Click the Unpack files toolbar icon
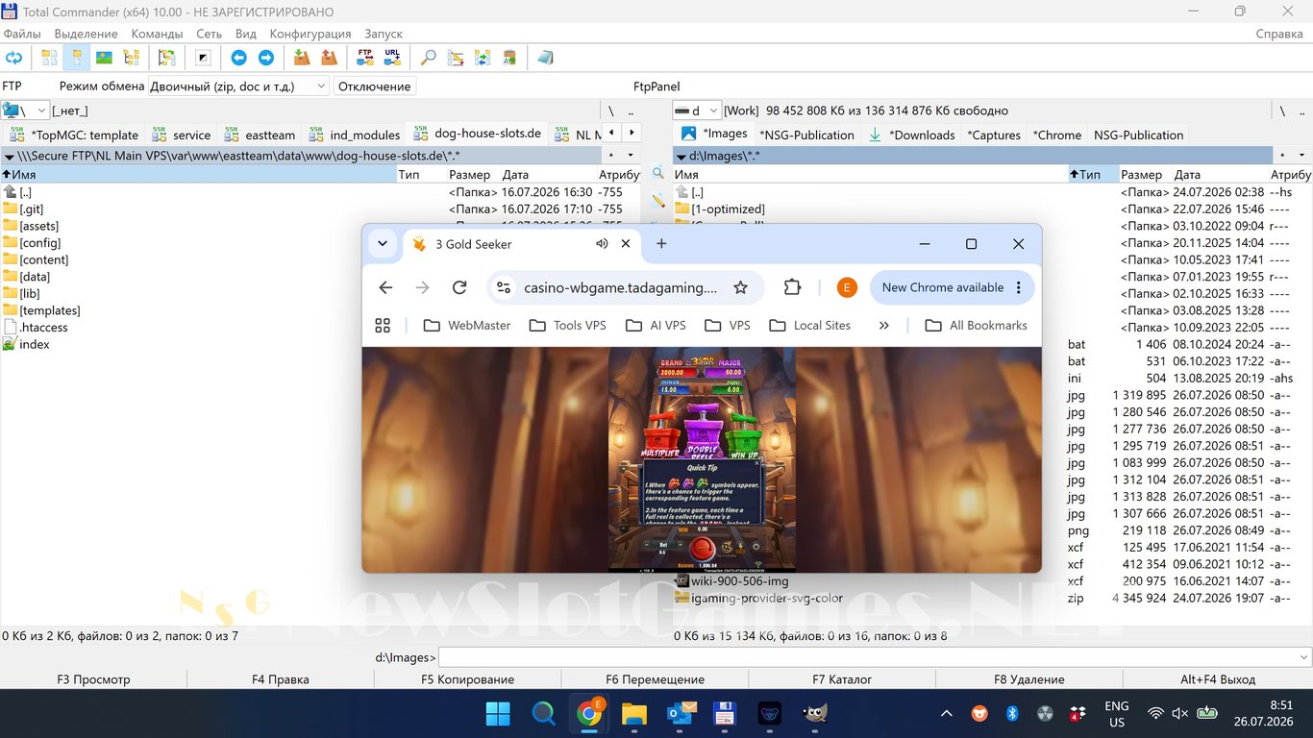 coord(329,58)
